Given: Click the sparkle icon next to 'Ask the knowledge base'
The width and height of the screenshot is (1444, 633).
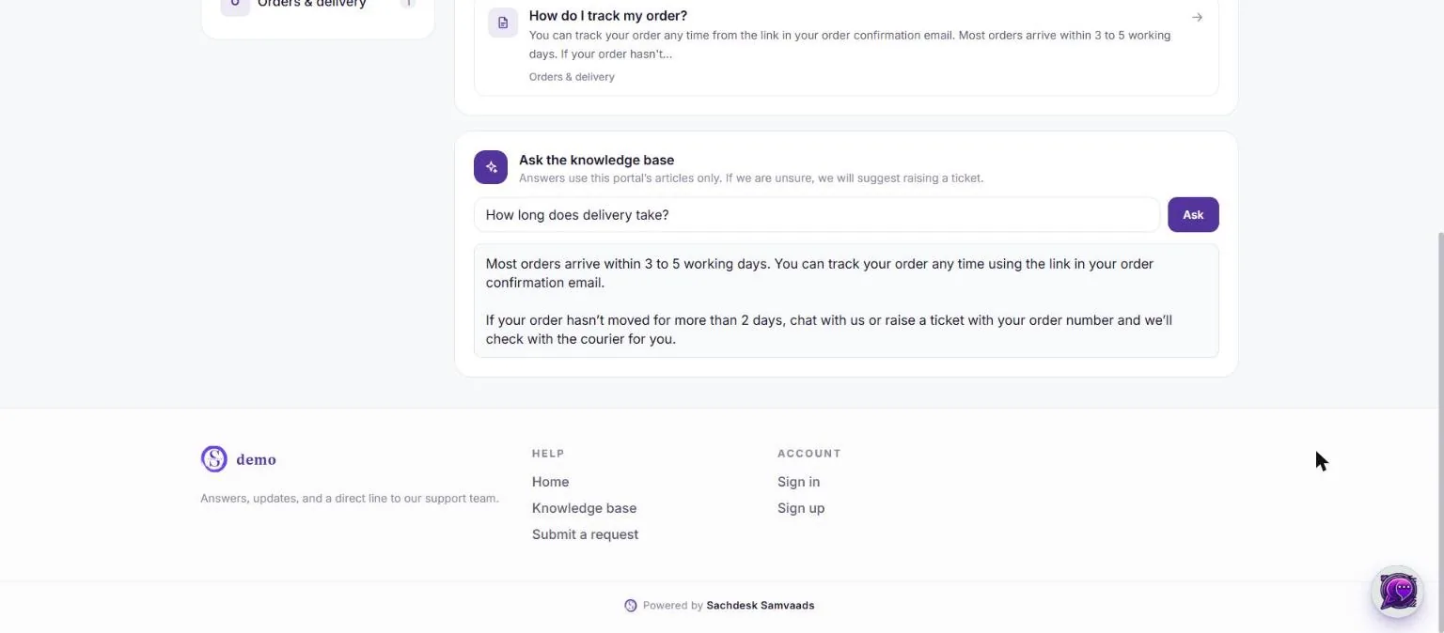Looking at the screenshot, I should (x=491, y=167).
